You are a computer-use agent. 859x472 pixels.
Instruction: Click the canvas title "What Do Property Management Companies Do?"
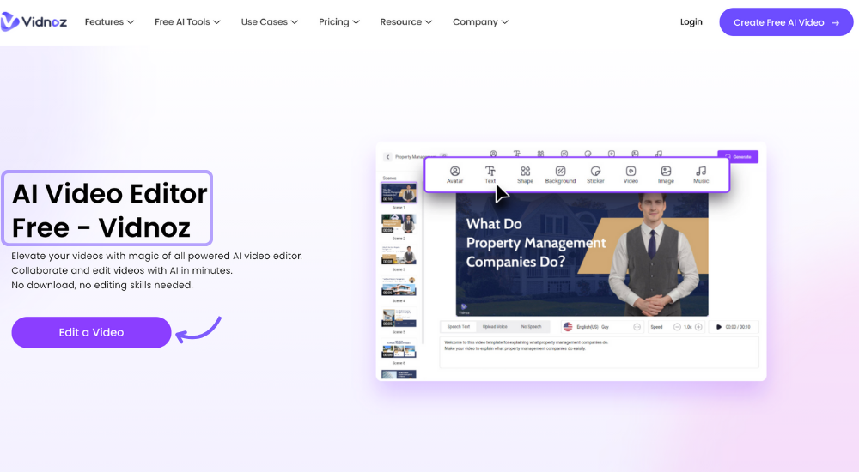[536, 243]
